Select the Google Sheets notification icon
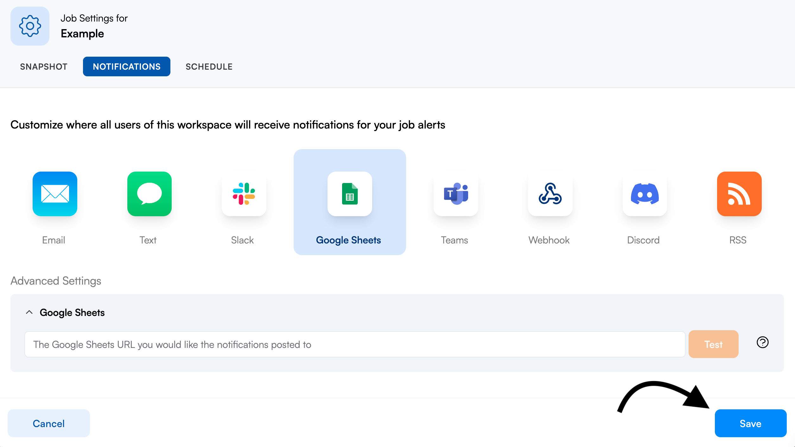The height and width of the screenshot is (447, 795). click(350, 194)
